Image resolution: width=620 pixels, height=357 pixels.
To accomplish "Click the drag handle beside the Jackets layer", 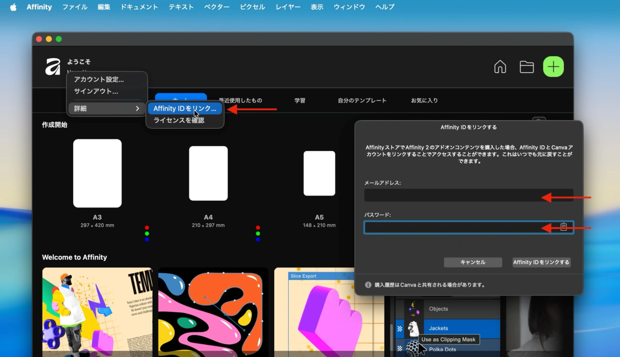I will point(399,328).
